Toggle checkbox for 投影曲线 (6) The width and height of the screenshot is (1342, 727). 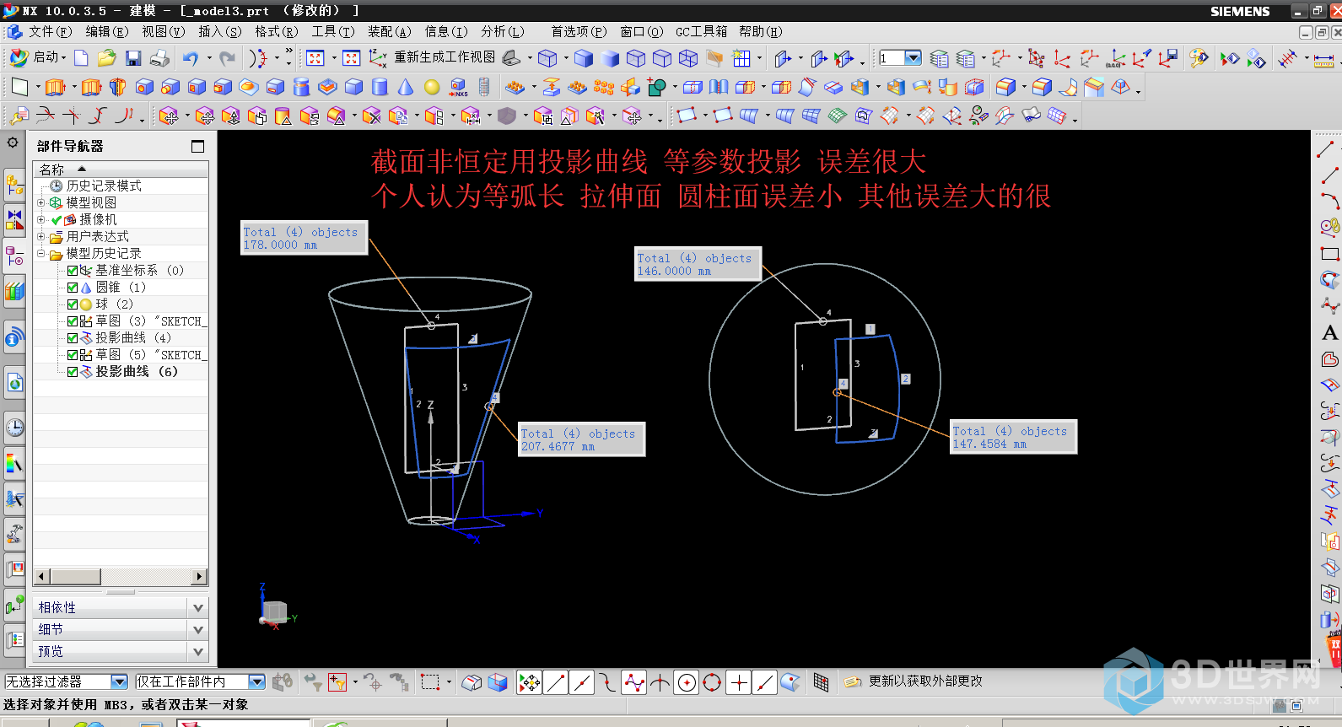point(73,372)
